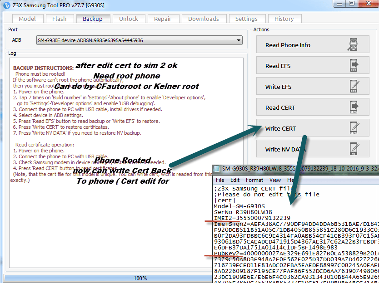Switch to the Flash tab
This screenshot has height=283, width=379.
click(x=59, y=19)
